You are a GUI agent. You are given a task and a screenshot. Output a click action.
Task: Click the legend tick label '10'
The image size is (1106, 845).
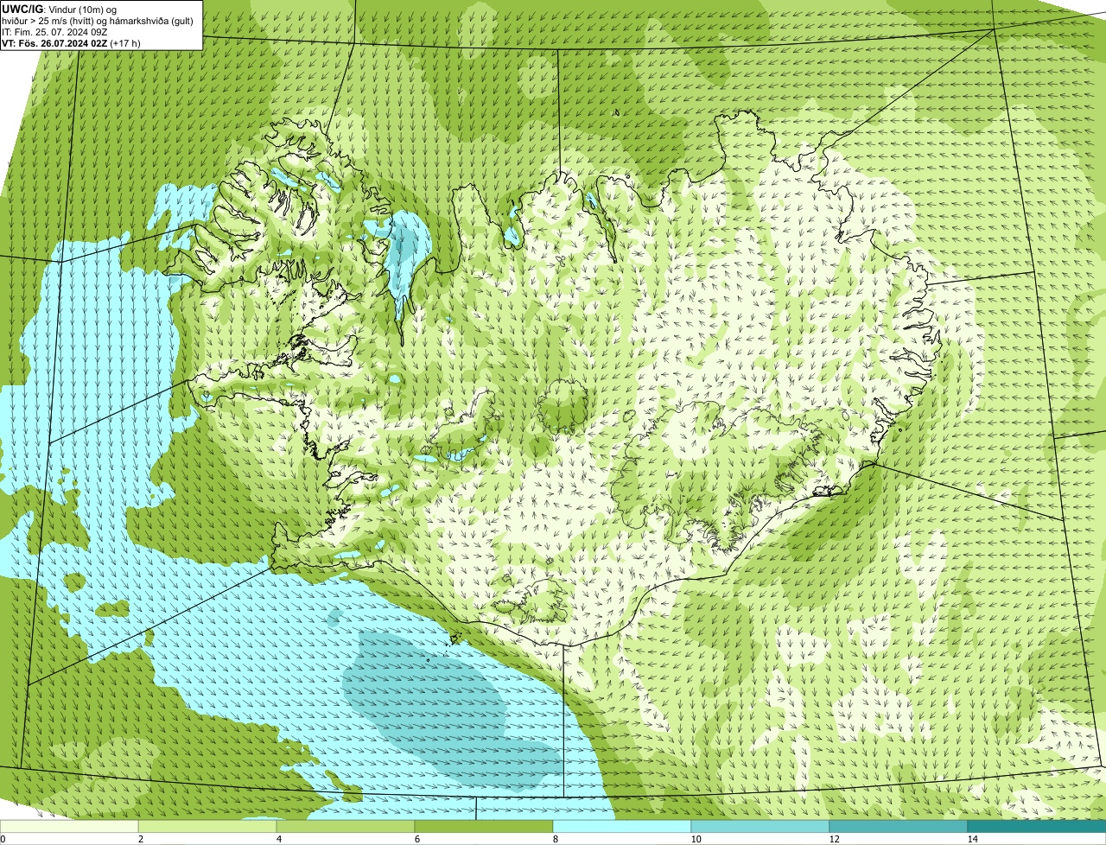696,839
